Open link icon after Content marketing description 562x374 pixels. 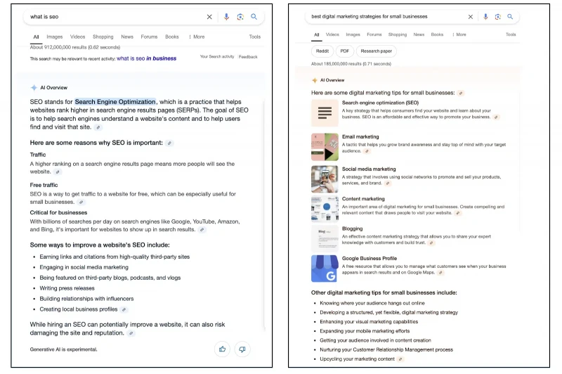[x=457, y=213]
